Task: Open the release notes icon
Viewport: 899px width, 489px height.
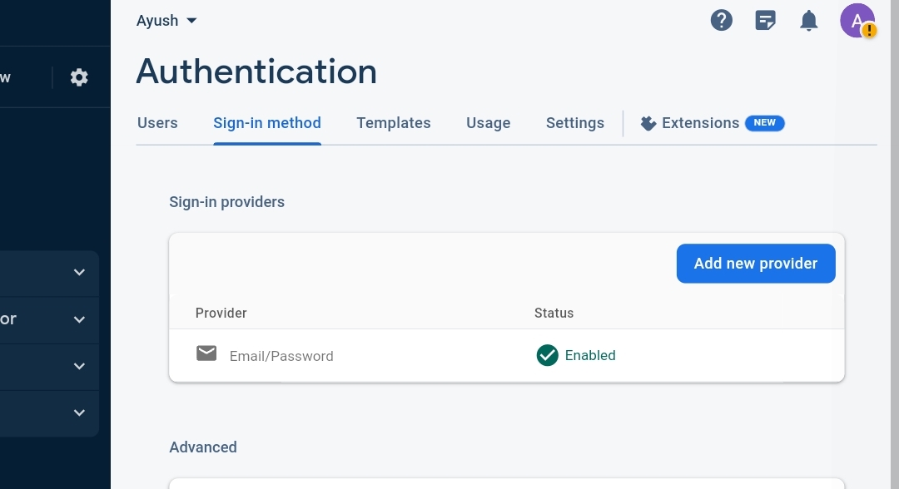Action: coord(766,21)
